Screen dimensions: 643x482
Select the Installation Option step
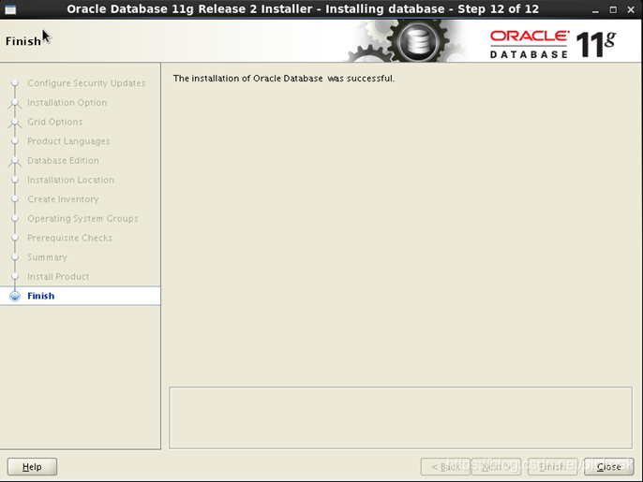(67, 102)
